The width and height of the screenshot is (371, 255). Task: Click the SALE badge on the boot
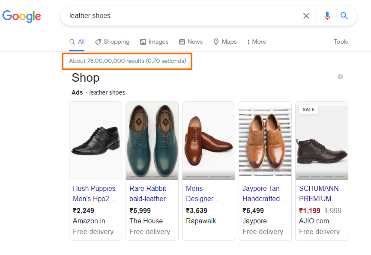pyautogui.click(x=309, y=110)
